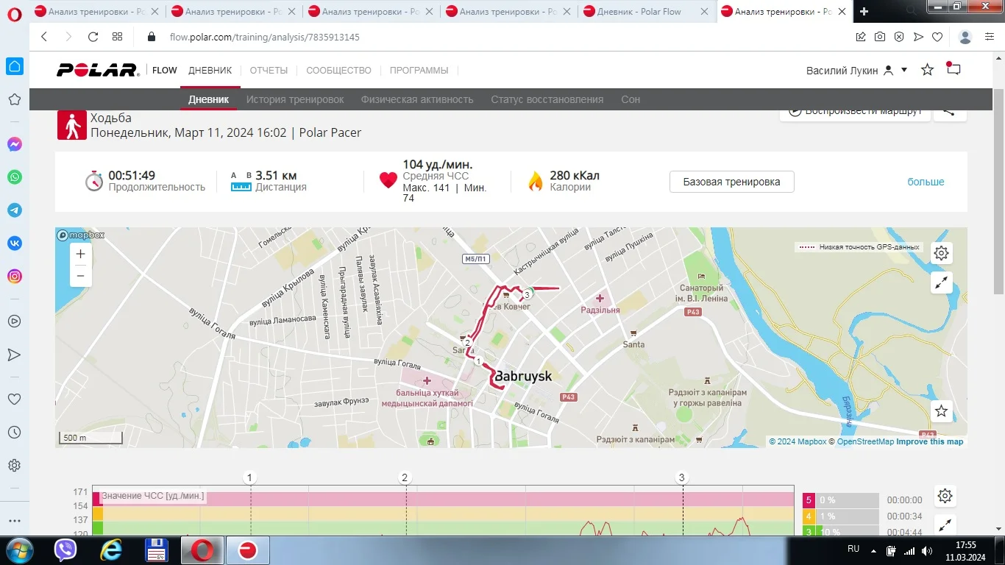Switch to История тренировок tab
The height and width of the screenshot is (565, 1005).
click(x=295, y=99)
